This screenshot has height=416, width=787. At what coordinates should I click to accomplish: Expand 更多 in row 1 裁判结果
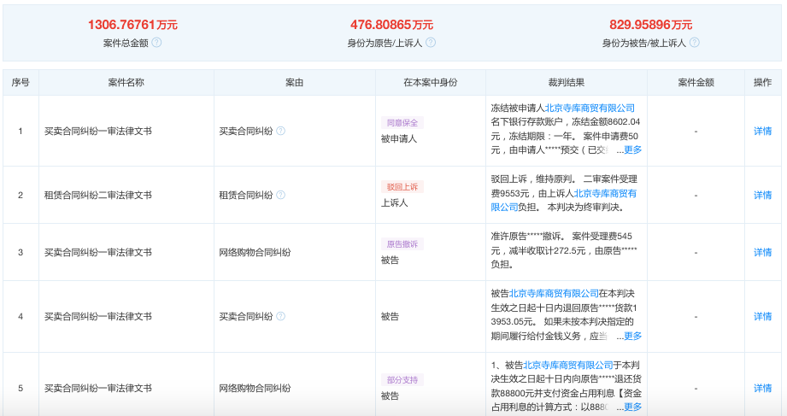click(631, 149)
